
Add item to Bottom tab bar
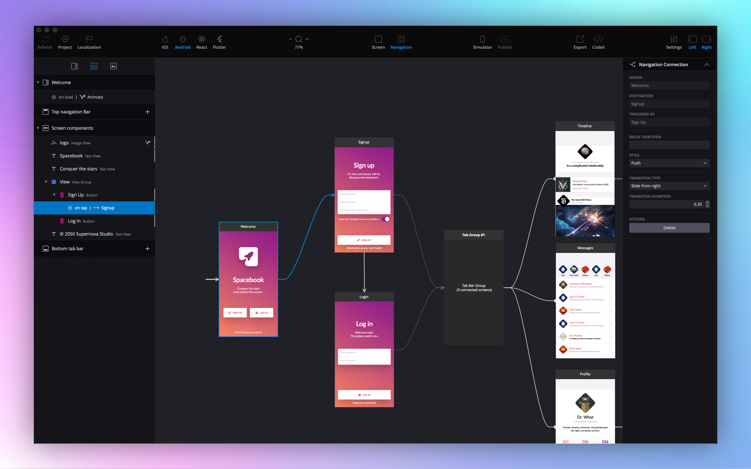point(147,249)
